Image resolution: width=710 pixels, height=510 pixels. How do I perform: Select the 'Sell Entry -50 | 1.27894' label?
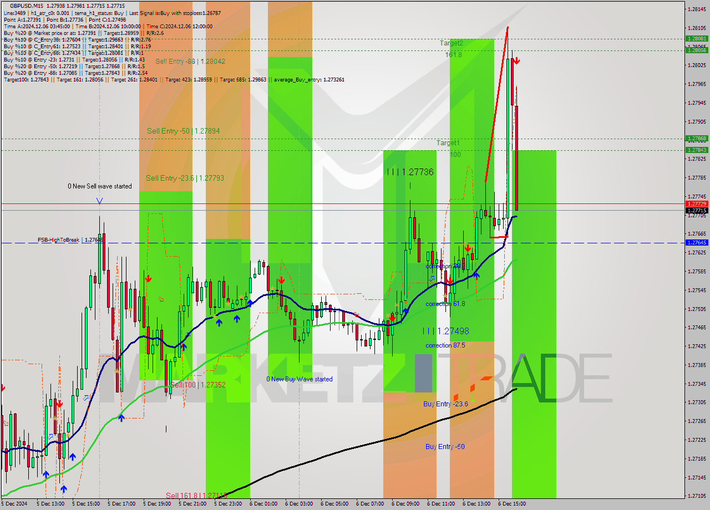(183, 131)
